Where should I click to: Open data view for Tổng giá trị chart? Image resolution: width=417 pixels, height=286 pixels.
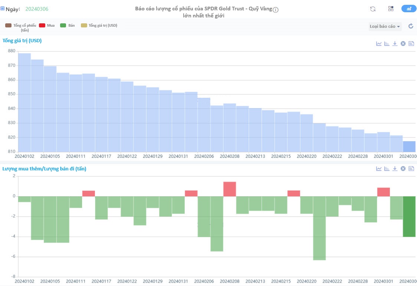(411, 44)
